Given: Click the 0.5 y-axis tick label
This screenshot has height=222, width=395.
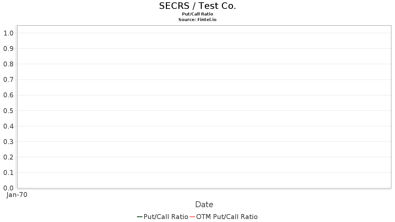Looking at the screenshot, I should [9, 111].
